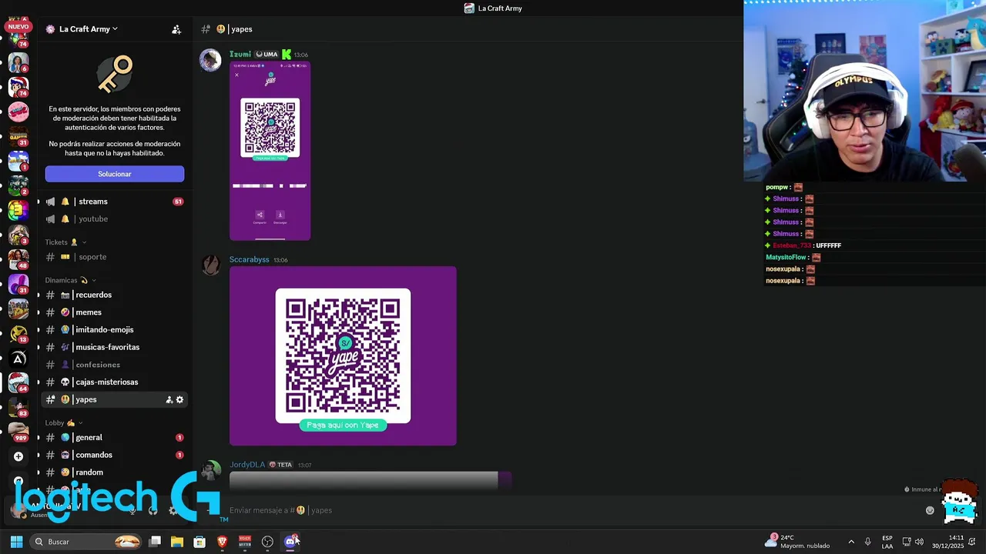986x554 pixels.
Task: Open the weather widget showing 24°C
Action: (x=797, y=542)
